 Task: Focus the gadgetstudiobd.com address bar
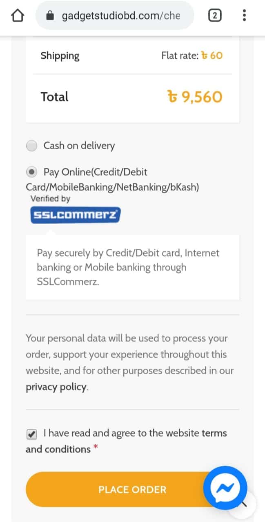(x=120, y=16)
